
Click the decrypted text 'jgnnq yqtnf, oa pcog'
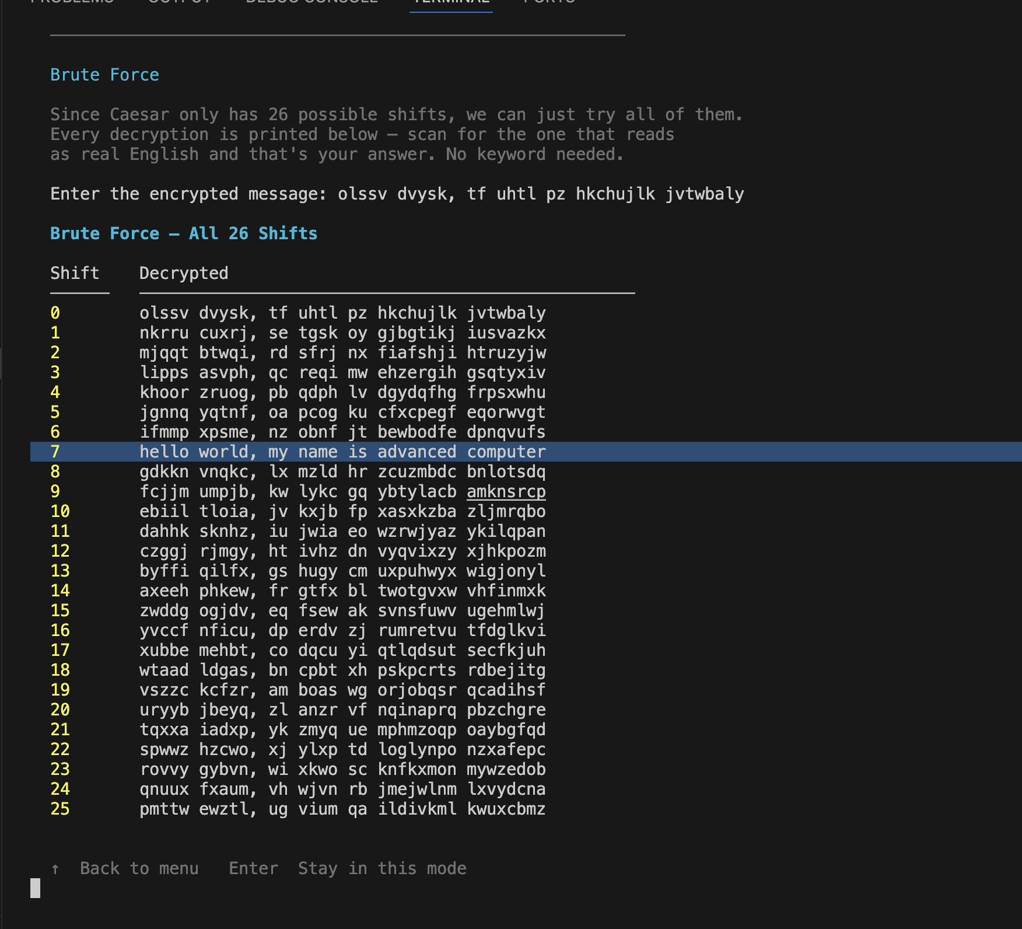(239, 412)
